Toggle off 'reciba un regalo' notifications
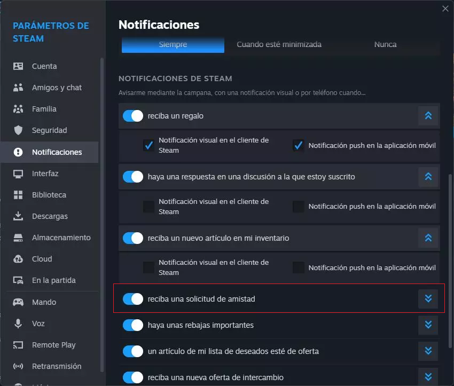454x386 pixels. [x=133, y=116]
